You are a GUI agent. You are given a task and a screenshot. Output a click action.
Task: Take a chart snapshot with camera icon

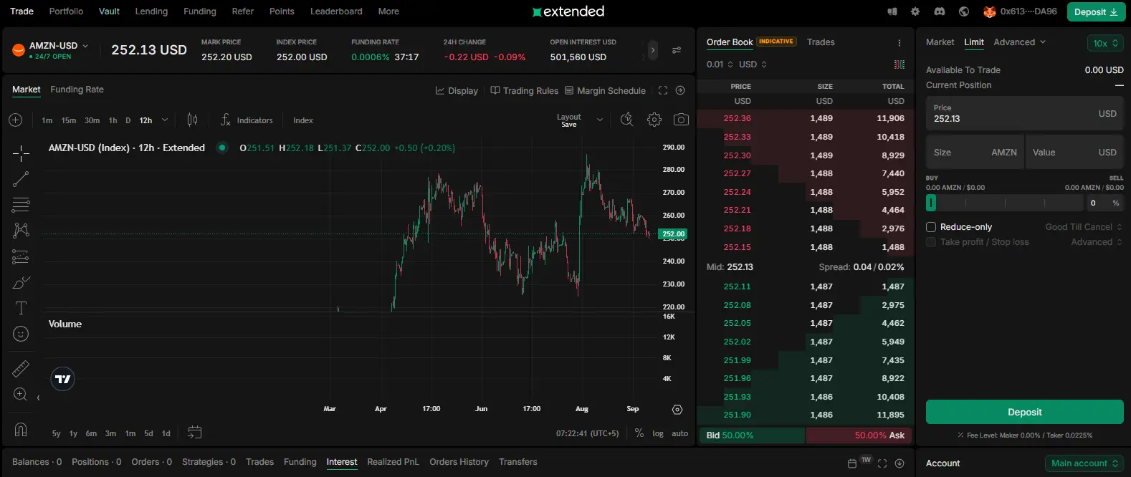681,120
